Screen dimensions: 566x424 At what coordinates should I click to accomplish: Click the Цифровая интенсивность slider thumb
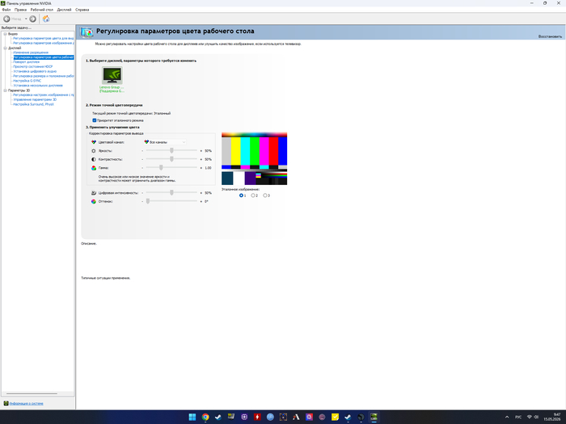(171, 193)
